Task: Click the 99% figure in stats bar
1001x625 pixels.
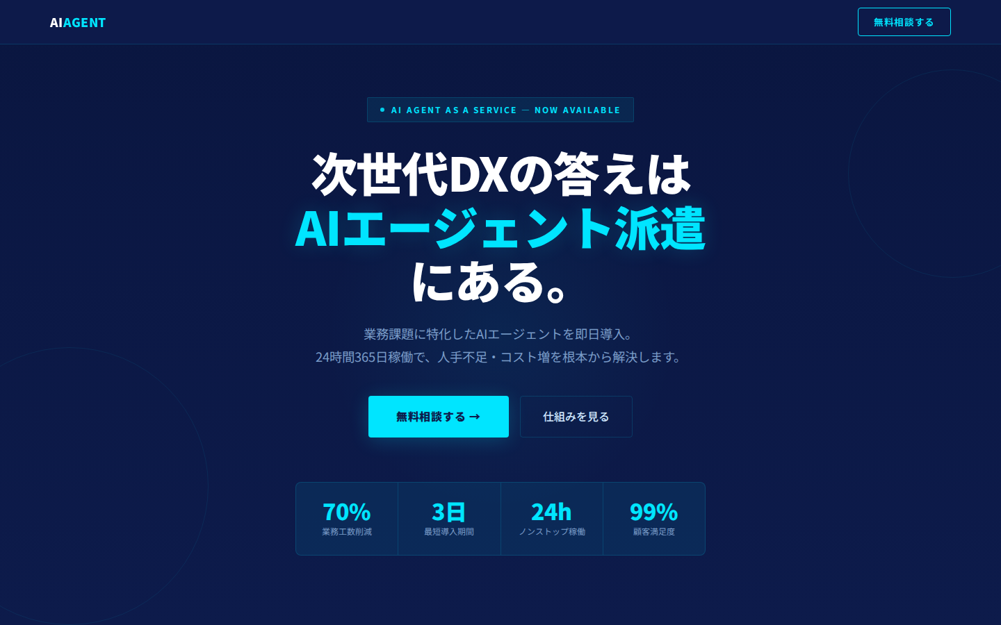Action: 654,512
